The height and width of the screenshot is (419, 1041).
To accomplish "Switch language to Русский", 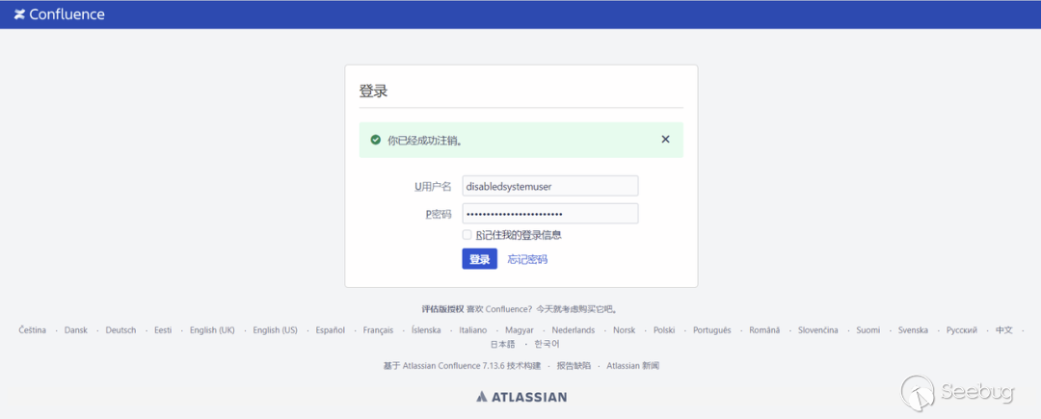I will click(962, 330).
